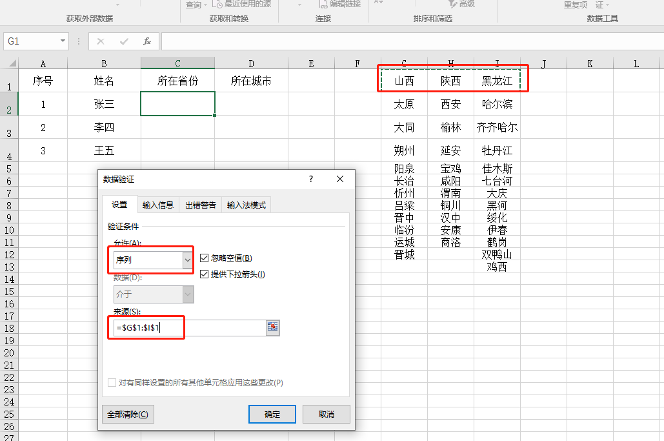
Task: Open the Name Box dropdown arrow
Action: pyautogui.click(x=63, y=41)
